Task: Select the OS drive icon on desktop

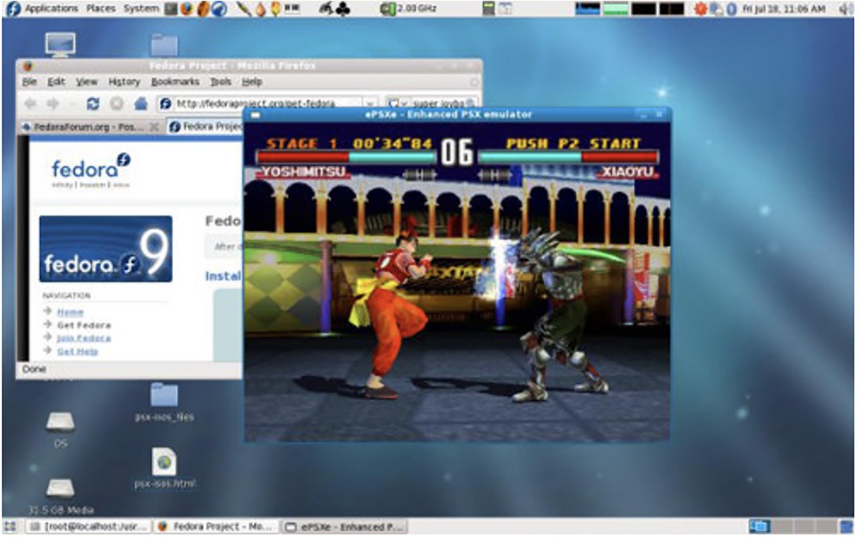Action: click(x=60, y=429)
